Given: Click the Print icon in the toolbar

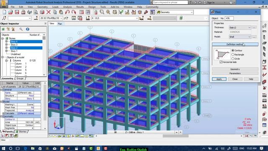Looking at the screenshot, I should pyautogui.click(x=23, y=12).
